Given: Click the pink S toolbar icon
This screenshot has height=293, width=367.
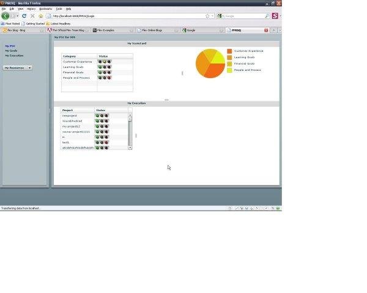Looking at the screenshot, I should point(275,16).
